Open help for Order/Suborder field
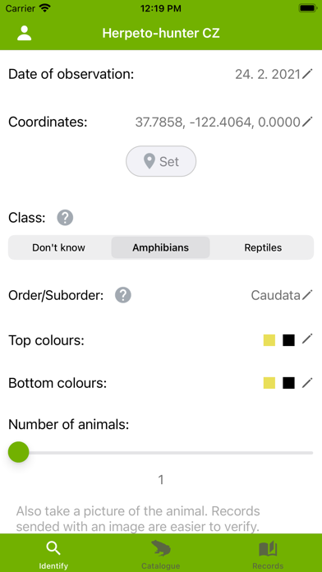This screenshot has height=572, width=322. click(x=123, y=295)
